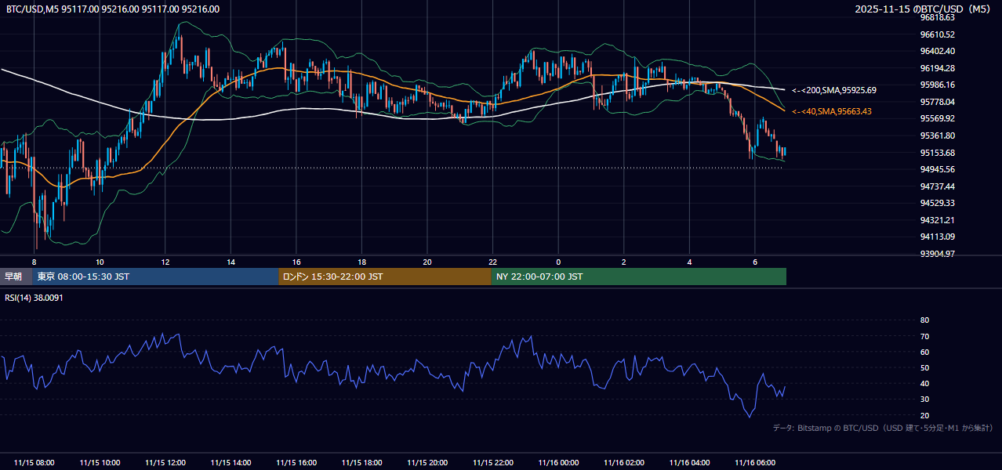Click price axis value 95986.16

(938, 85)
